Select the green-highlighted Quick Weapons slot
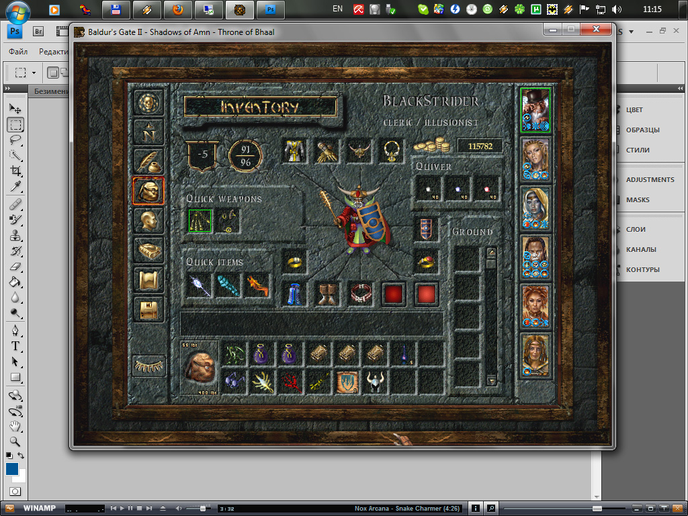Image resolution: width=688 pixels, height=516 pixels. [200, 220]
